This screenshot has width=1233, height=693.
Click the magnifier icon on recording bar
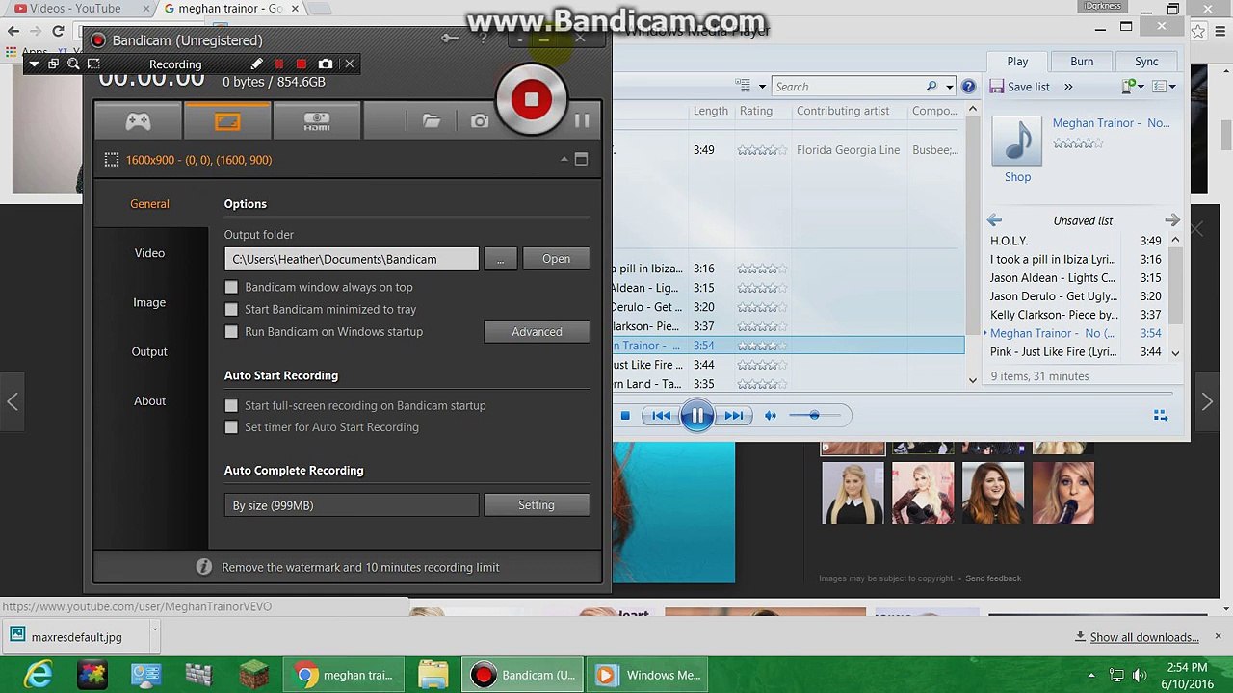(x=73, y=64)
